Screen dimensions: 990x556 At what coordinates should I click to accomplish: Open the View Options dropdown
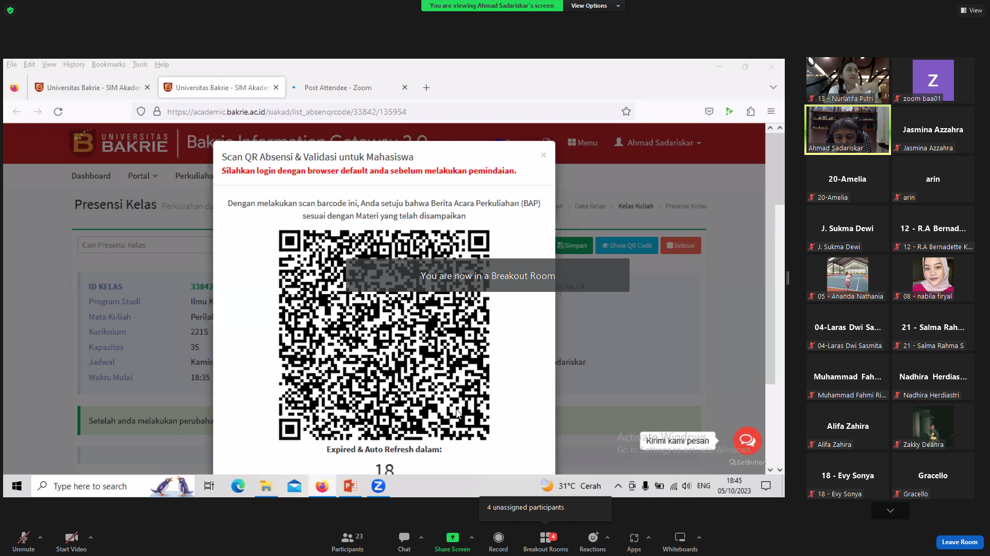pyautogui.click(x=595, y=6)
